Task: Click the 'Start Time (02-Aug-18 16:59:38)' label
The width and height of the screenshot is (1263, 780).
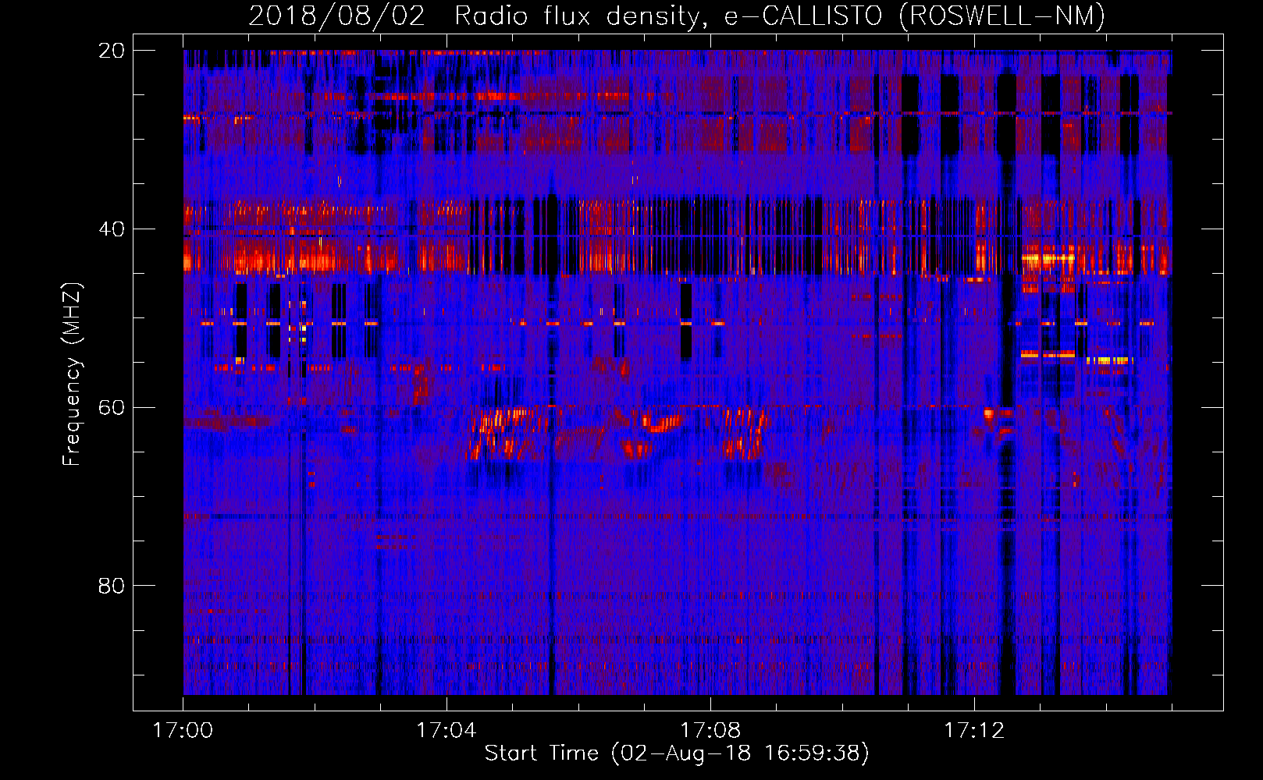Action: [677, 753]
